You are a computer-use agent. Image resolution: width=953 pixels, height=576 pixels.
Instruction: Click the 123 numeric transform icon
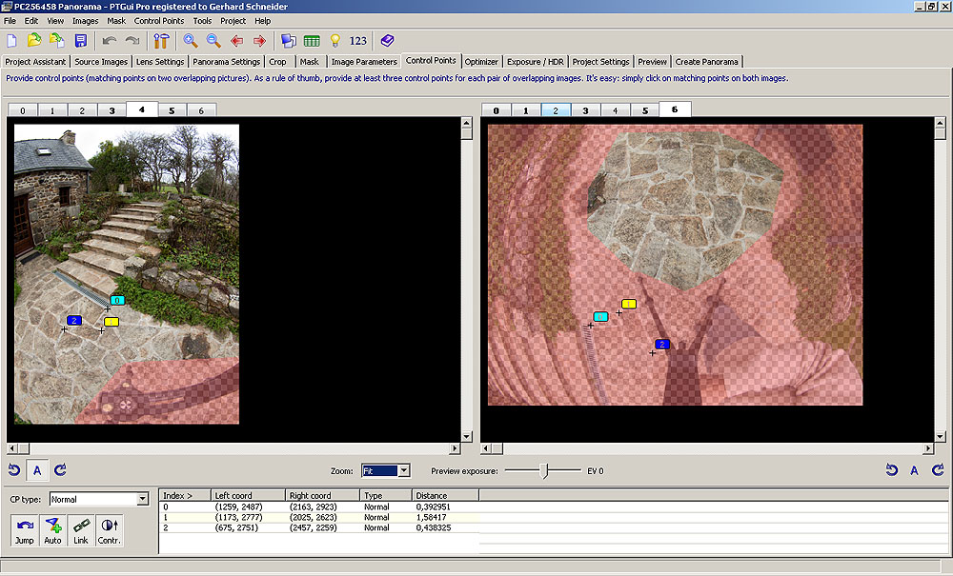click(x=358, y=41)
